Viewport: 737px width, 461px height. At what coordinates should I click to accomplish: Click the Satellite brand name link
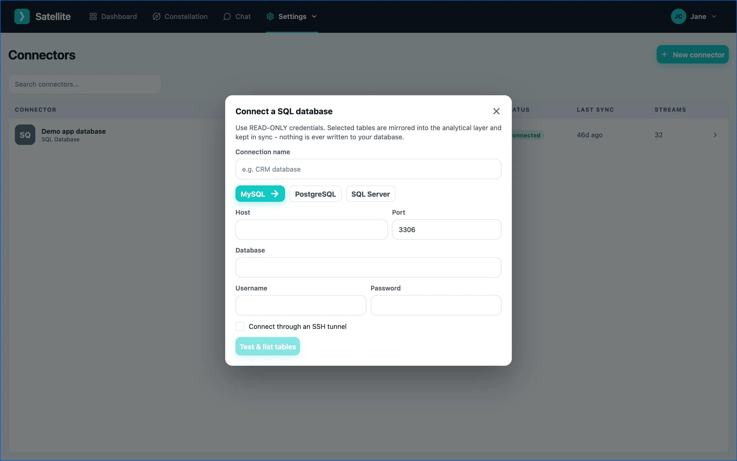point(53,16)
